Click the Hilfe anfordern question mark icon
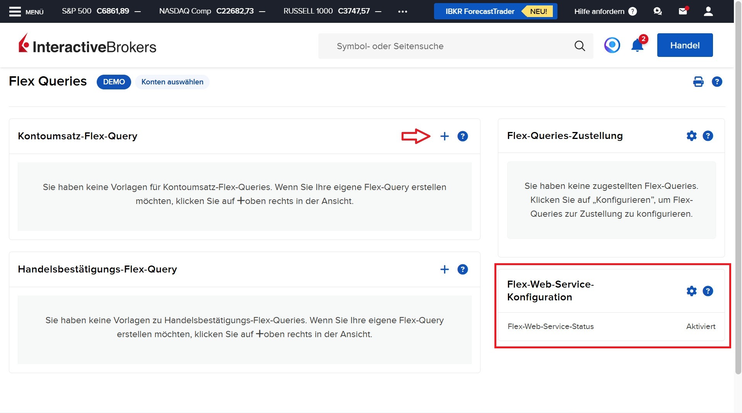Image resolution: width=742 pixels, height=413 pixels. coord(633,12)
